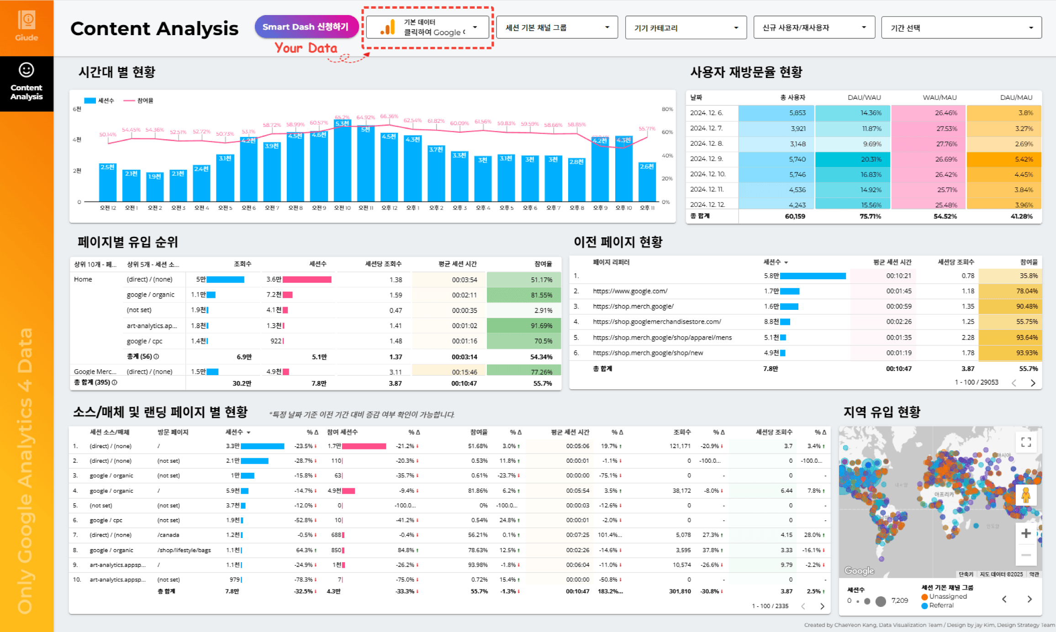Image resolution: width=1056 pixels, height=632 pixels.
Task: Toggle sort arrow on 세션수 in referrer table
Action: pyautogui.click(x=786, y=262)
